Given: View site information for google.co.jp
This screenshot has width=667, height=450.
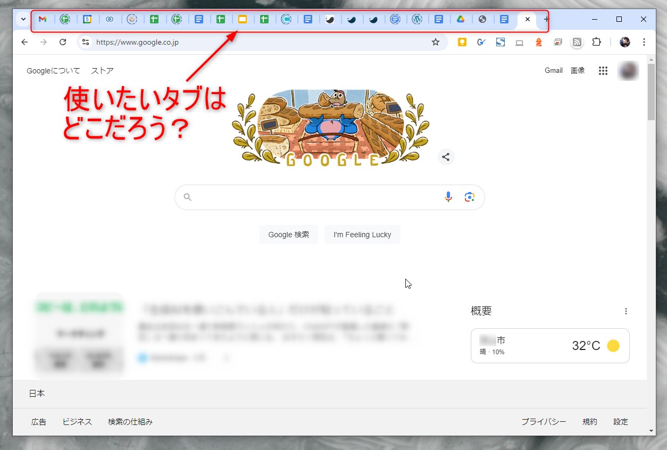Looking at the screenshot, I should pos(86,42).
